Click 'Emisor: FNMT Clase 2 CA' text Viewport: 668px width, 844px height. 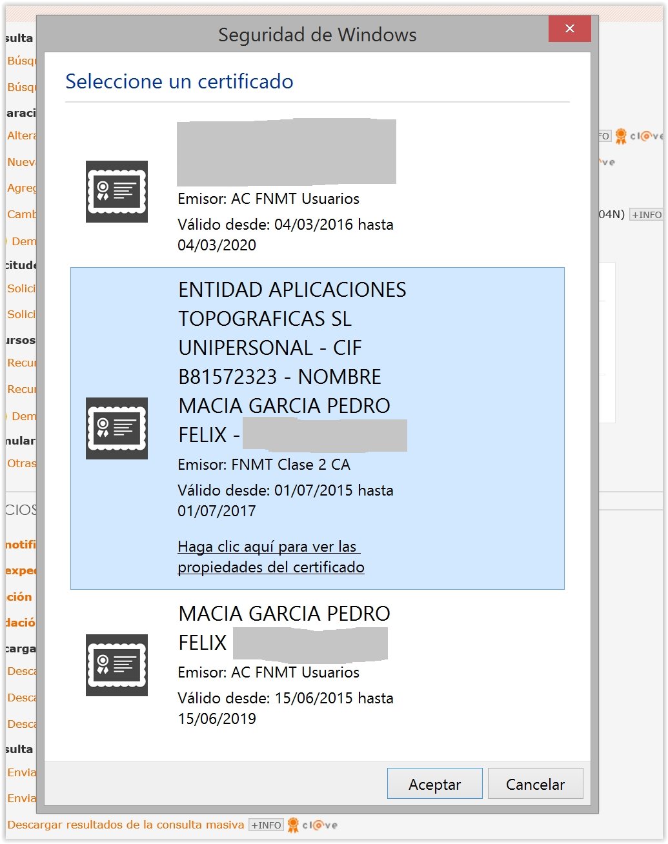[x=264, y=465]
